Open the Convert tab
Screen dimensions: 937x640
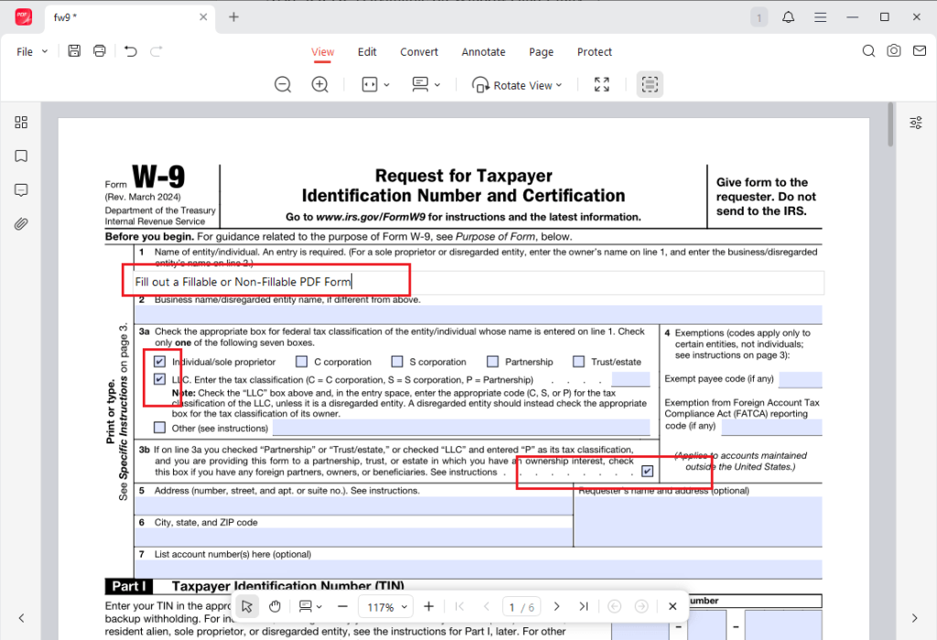pyautogui.click(x=419, y=52)
